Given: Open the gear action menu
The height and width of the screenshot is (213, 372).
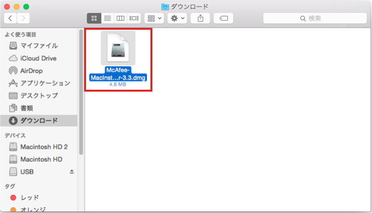Looking at the screenshot, I should click(x=177, y=18).
